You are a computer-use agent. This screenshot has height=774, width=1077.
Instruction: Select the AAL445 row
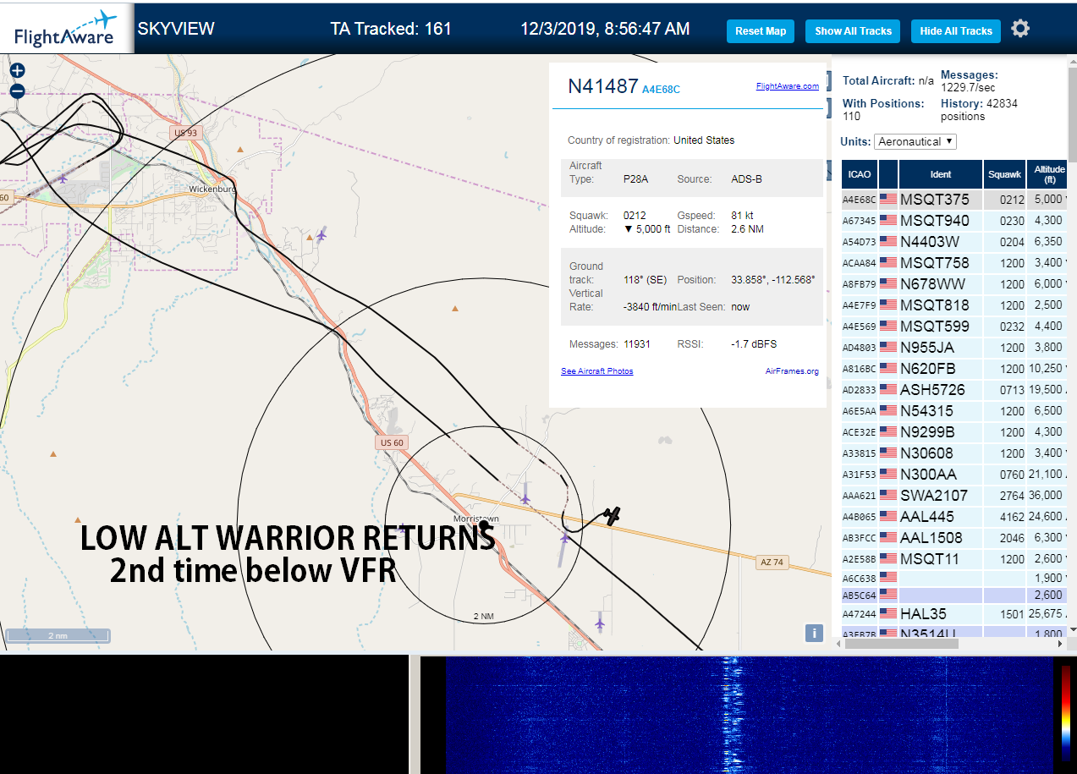point(954,517)
